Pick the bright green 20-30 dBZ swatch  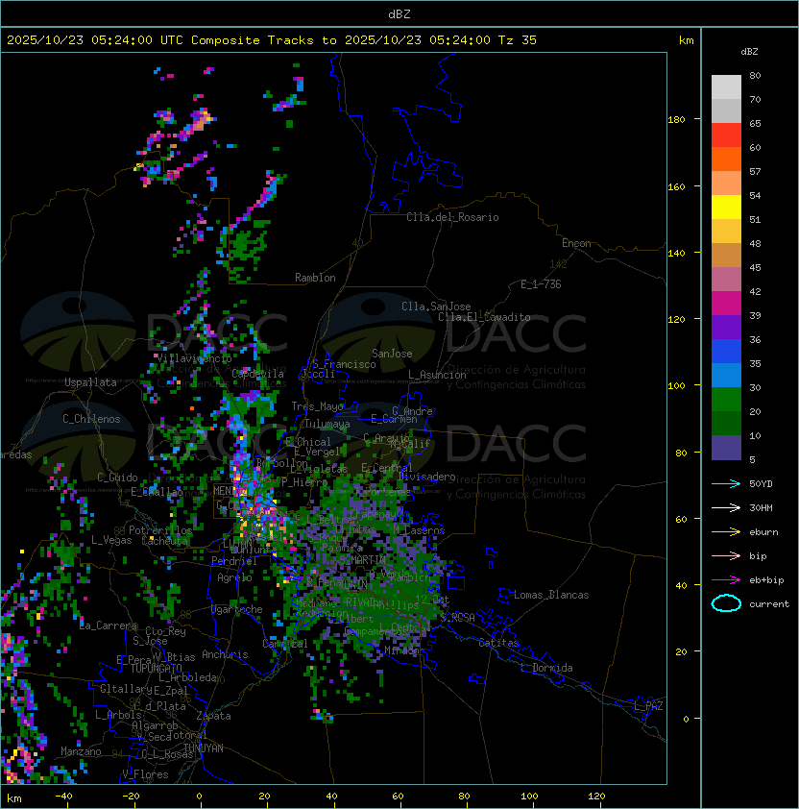(726, 400)
